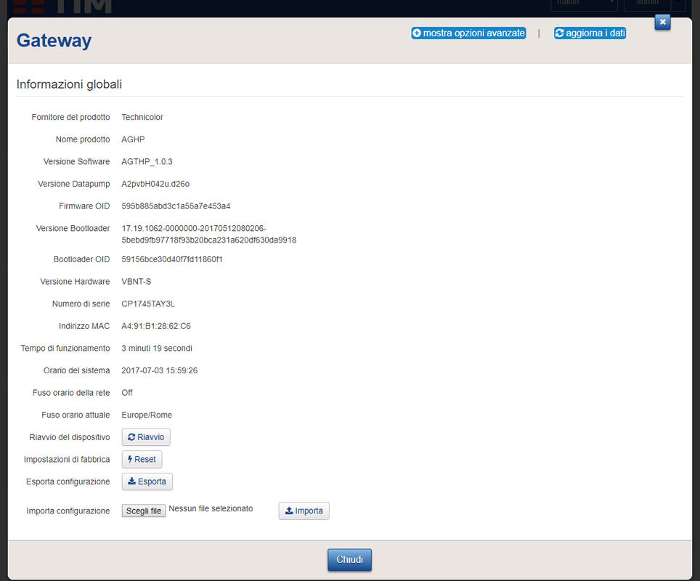Screen dimensions: 700x581
Task: Select the 'Esporta configurazione' label
Action: click(68, 482)
